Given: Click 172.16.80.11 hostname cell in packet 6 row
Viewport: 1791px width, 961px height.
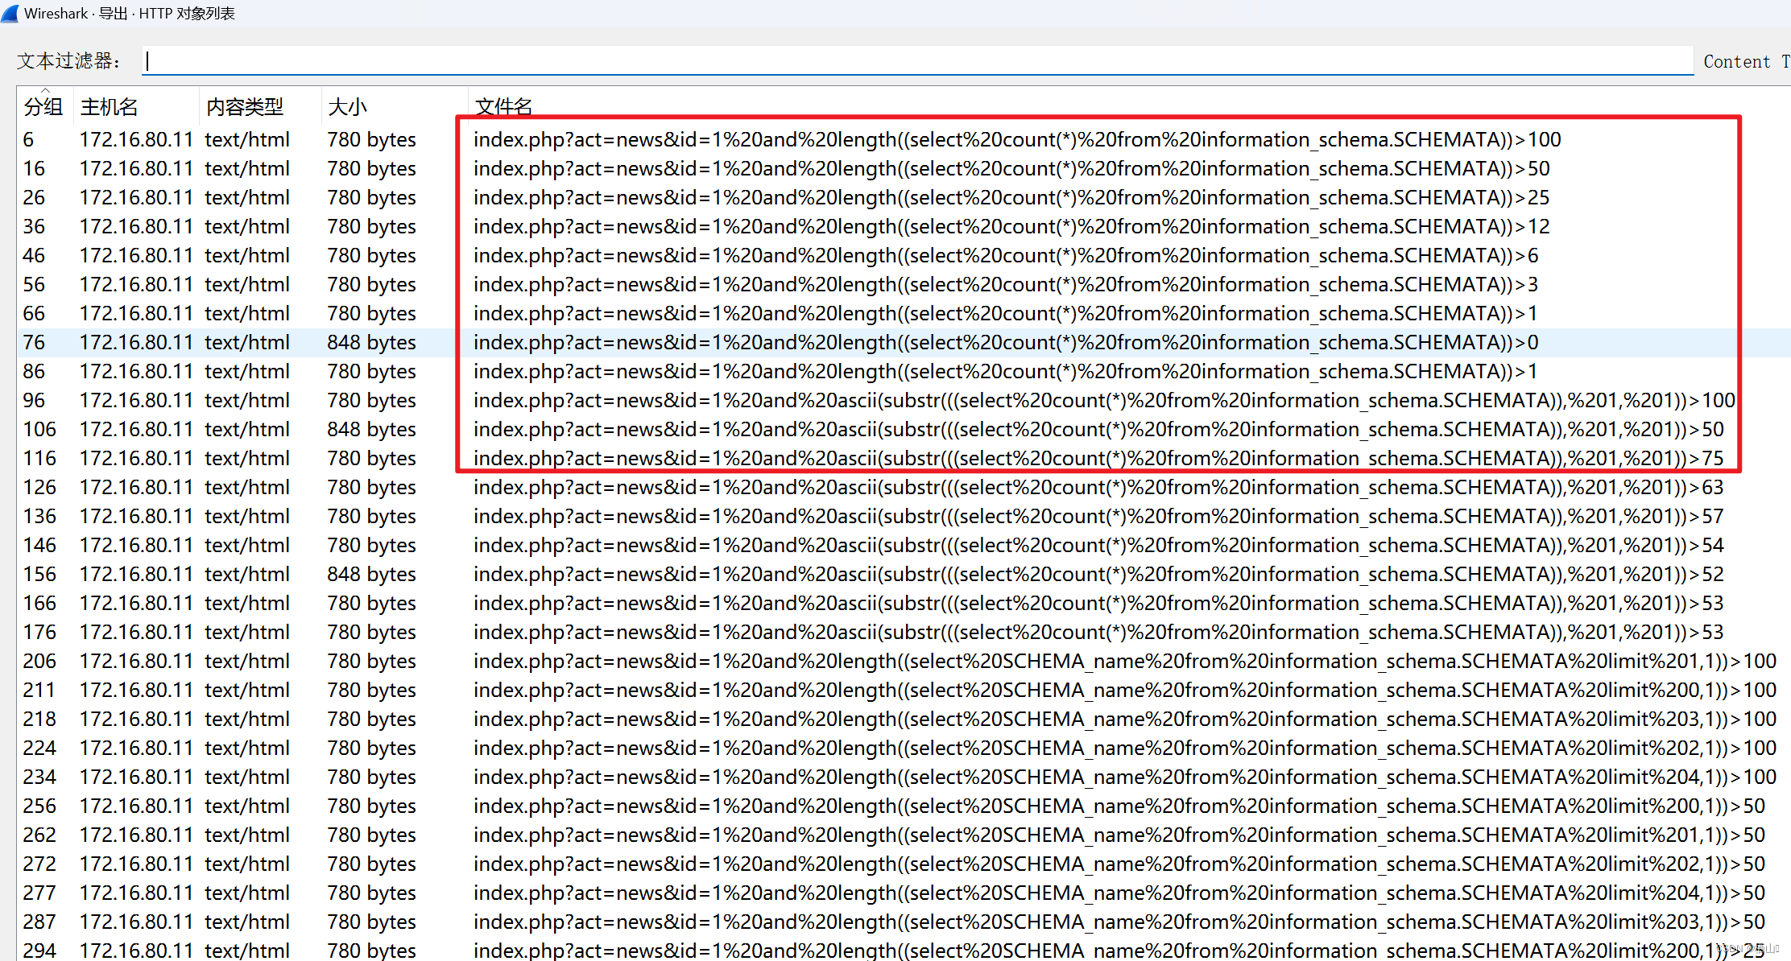Looking at the screenshot, I should click(x=136, y=139).
